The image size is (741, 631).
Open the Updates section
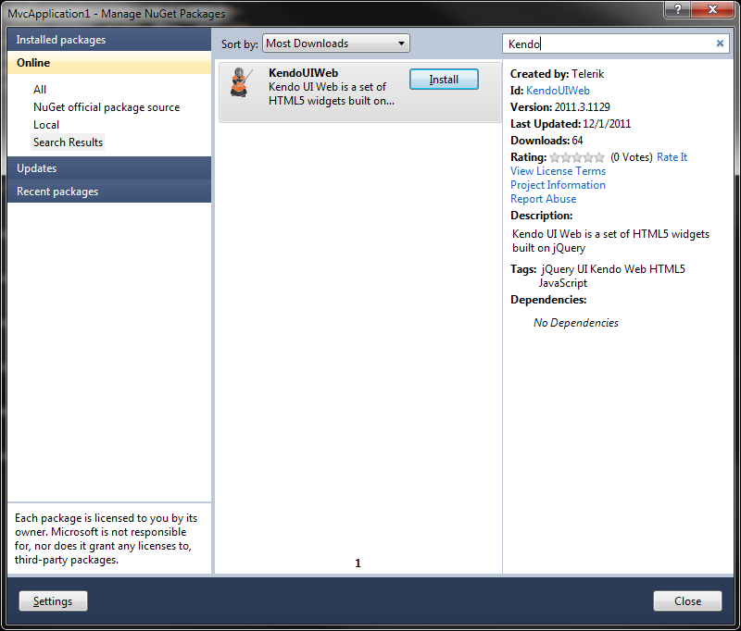point(109,168)
